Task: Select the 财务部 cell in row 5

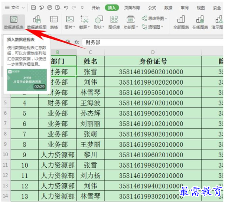Action: [58, 103]
